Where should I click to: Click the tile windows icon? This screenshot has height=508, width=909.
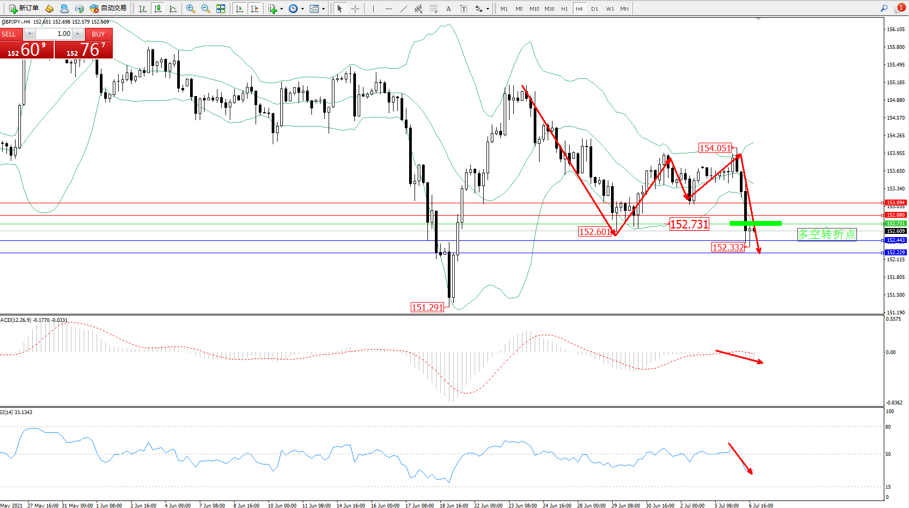[x=221, y=9]
